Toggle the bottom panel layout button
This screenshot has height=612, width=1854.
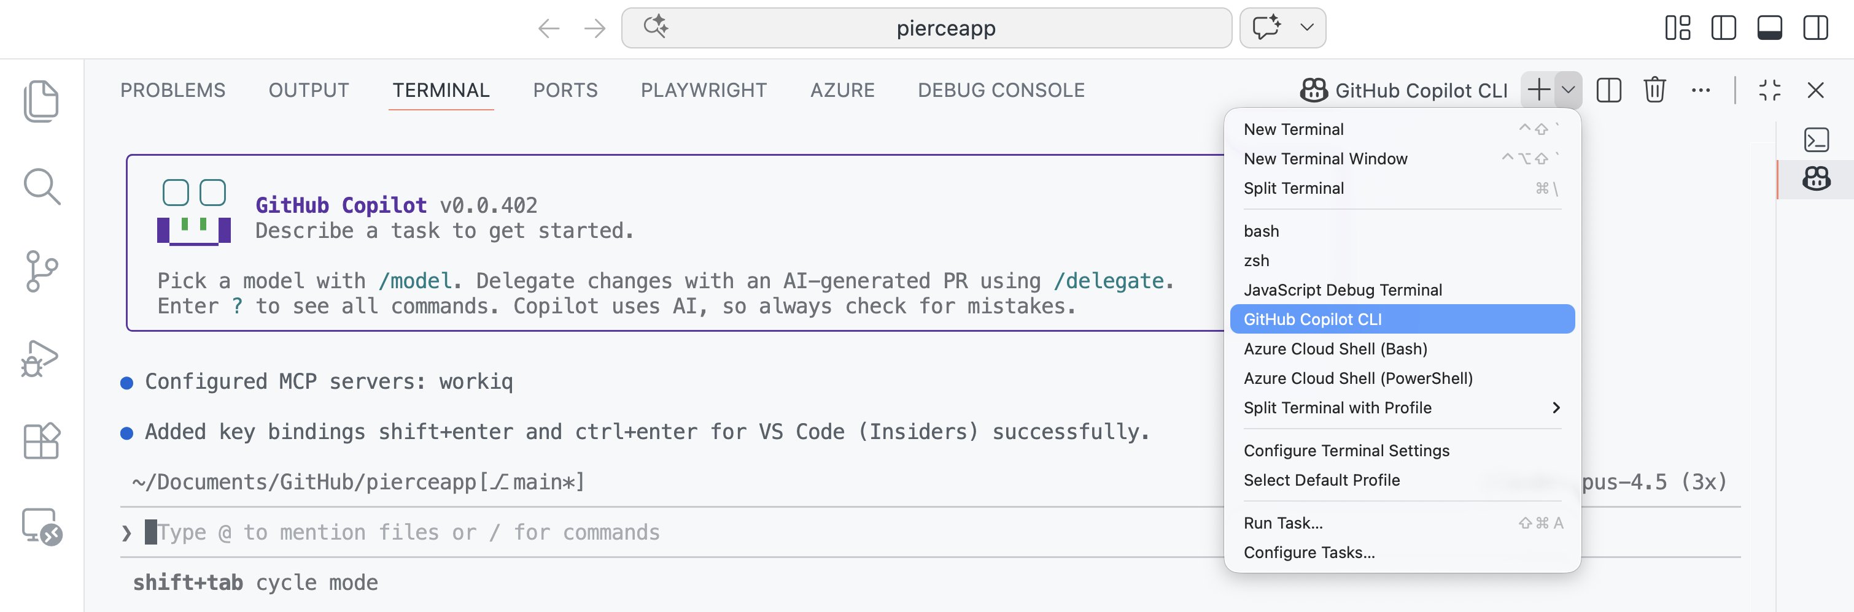pos(1769,28)
